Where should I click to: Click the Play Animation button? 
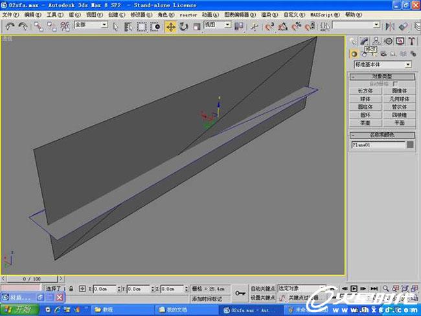click(354, 289)
